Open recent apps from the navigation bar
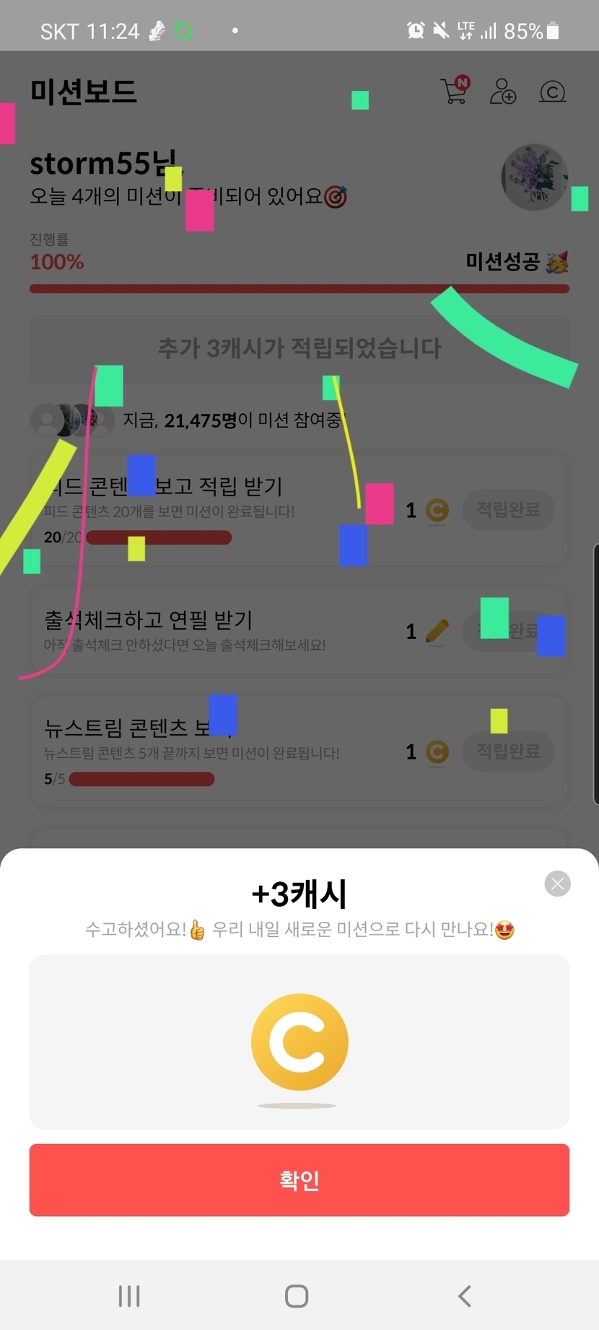Image resolution: width=599 pixels, height=1330 pixels. point(129,1296)
